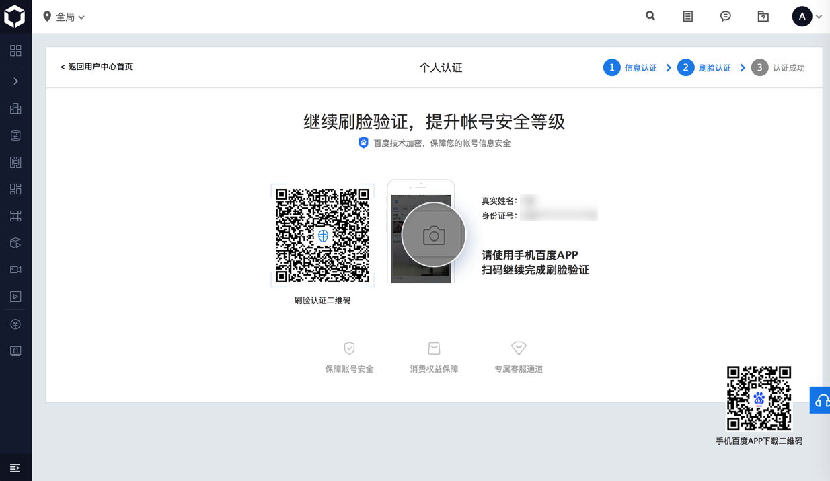830x481 pixels.
Task: Click the 刷脸认证二维码 caption text
Action: tap(322, 301)
